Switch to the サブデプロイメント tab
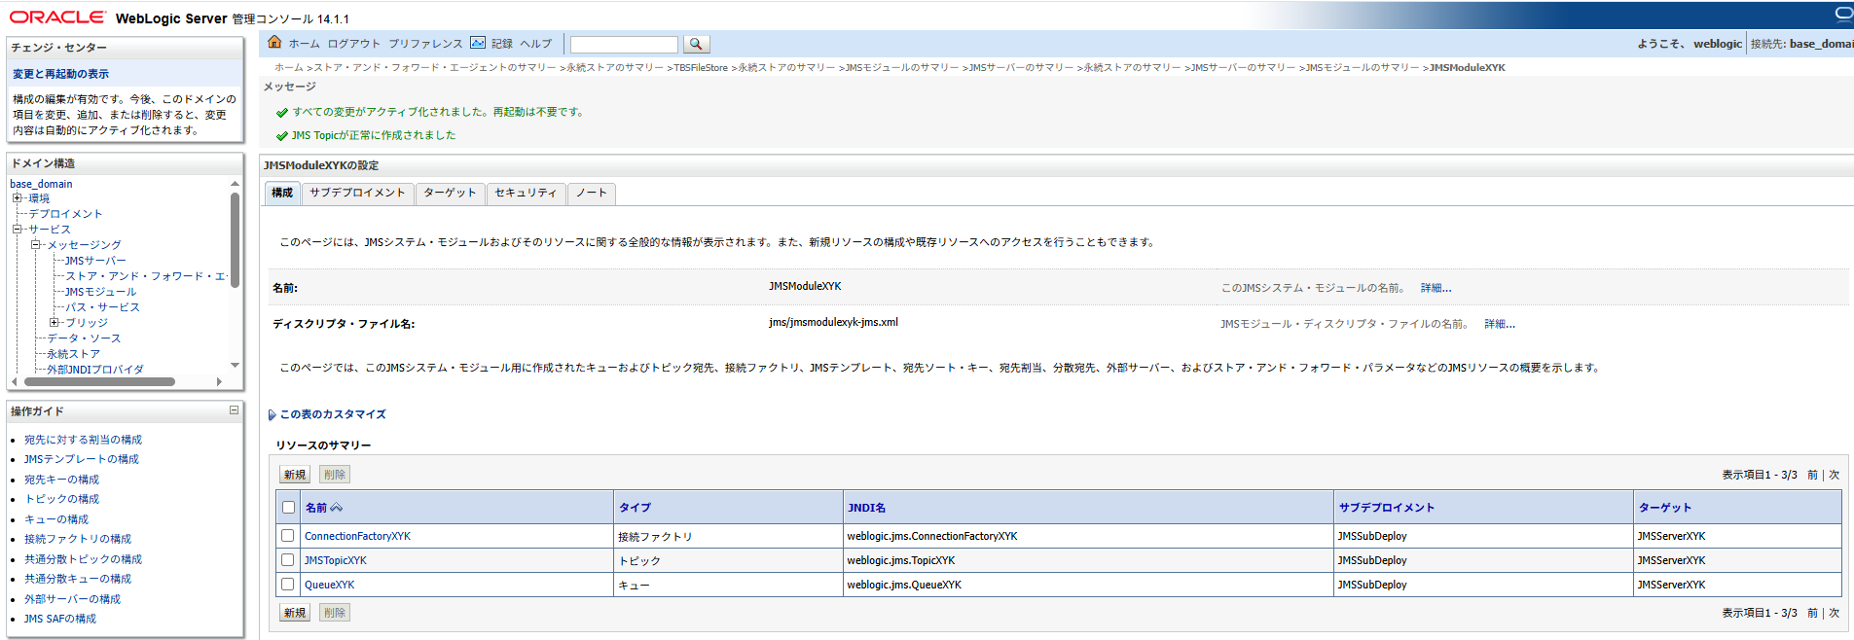The image size is (1854, 640). point(357,193)
